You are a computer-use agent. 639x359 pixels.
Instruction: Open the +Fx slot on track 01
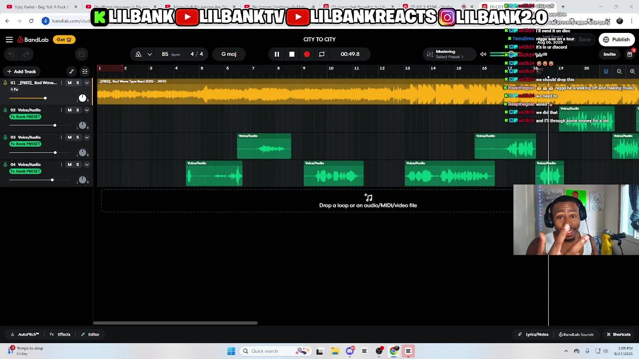[14, 90]
